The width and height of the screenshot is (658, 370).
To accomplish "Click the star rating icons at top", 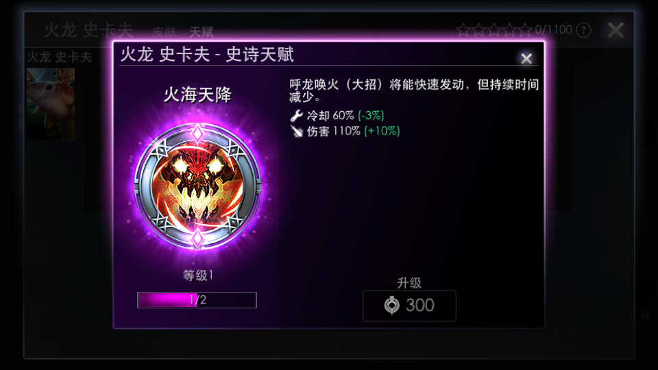I will pos(494,29).
